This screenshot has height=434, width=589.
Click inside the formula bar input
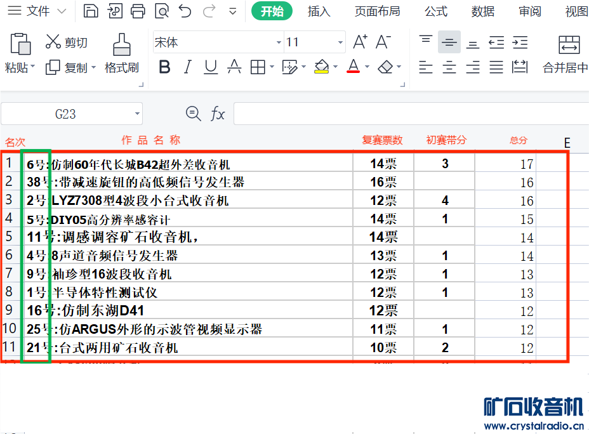[406, 114]
